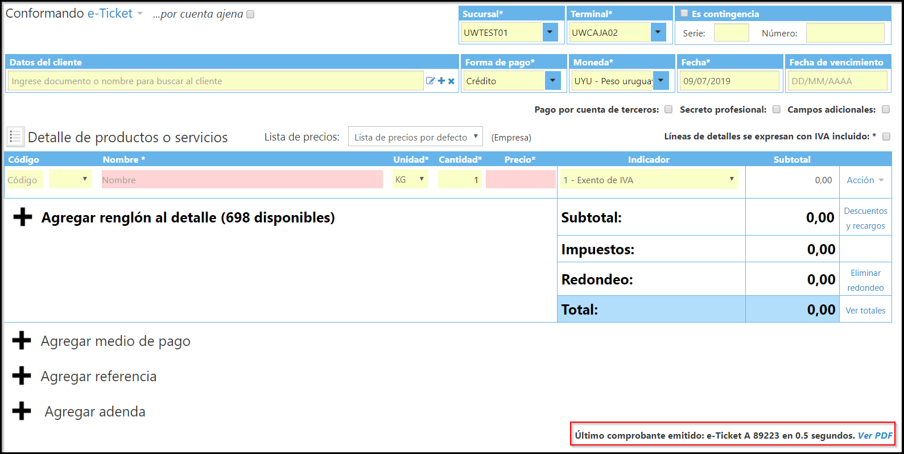This screenshot has width=904, height=454.
Task: Click the client search input field
Action: pyautogui.click(x=215, y=81)
